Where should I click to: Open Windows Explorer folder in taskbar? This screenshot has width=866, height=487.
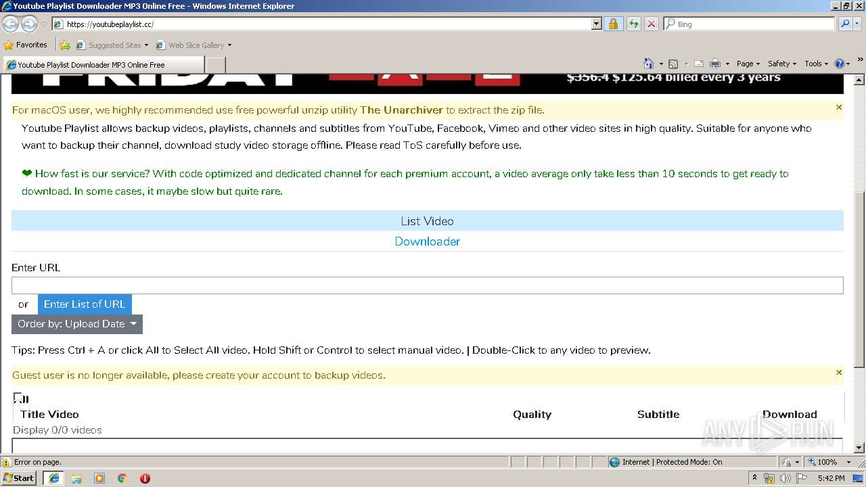coord(76,478)
